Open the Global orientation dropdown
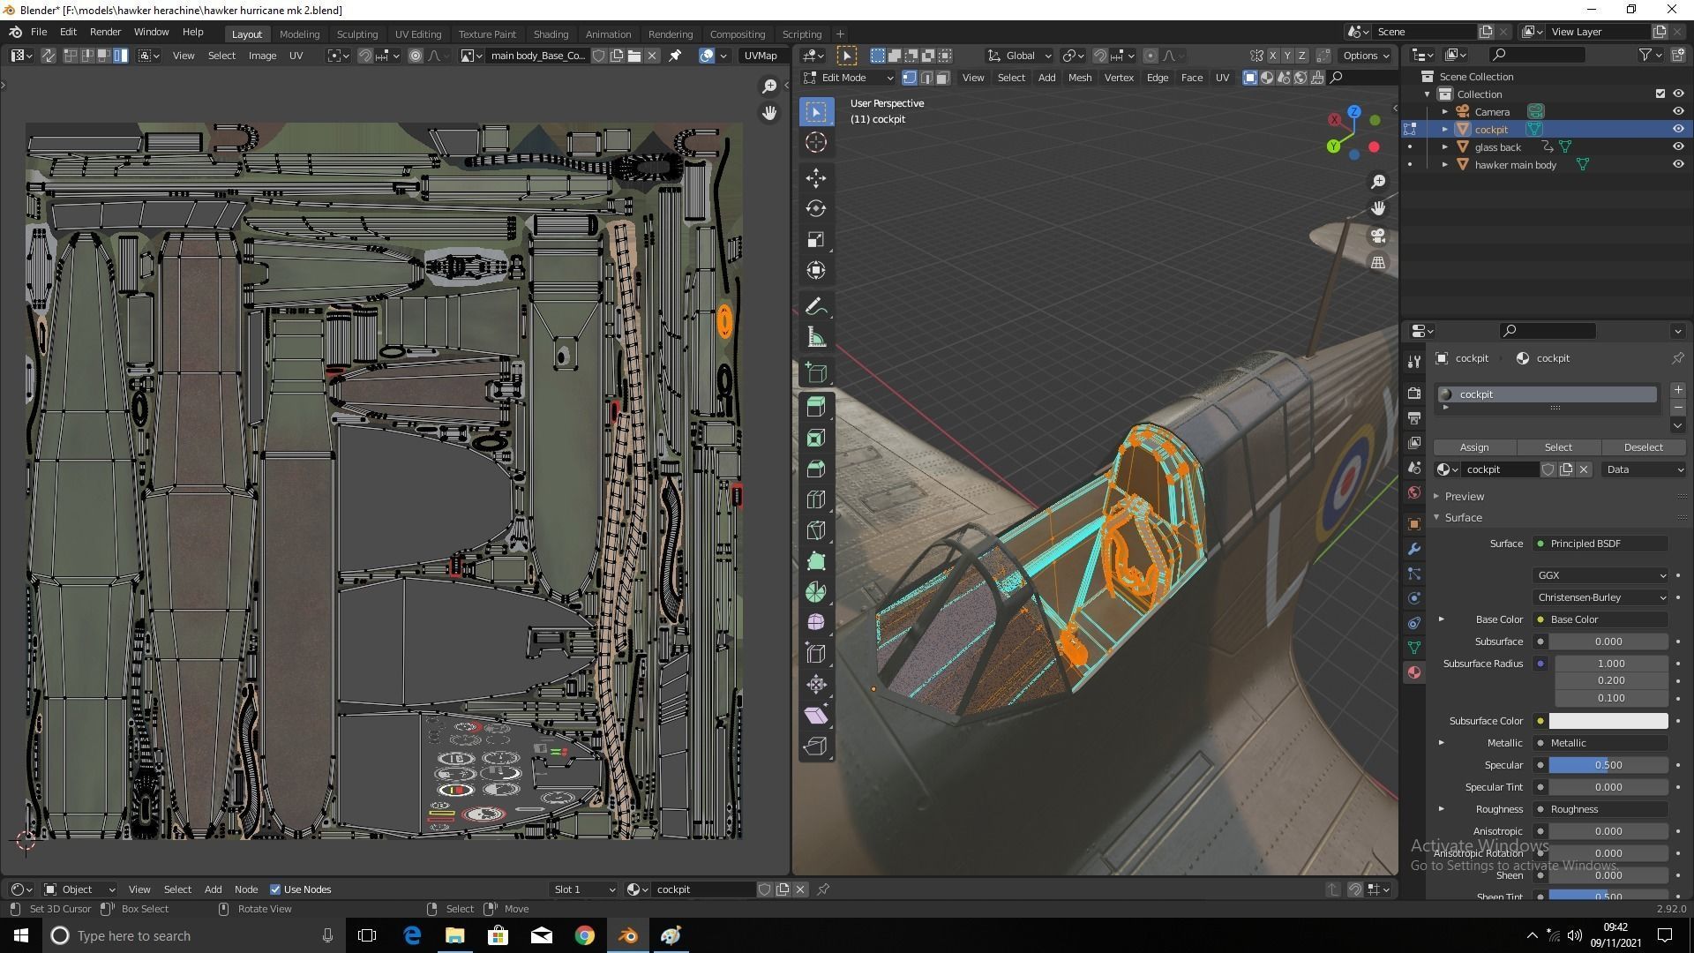This screenshot has width=1694, height=953. click(x=1020, y=56)
